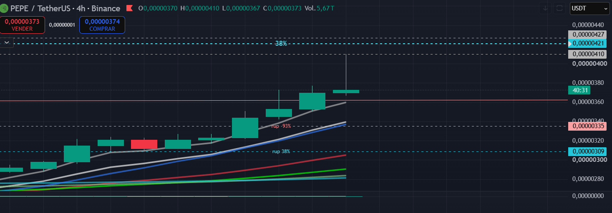Screen dimensions: 612x213
Task: Select the latest candle with long upper wick
Action: [x=346, y=92]
